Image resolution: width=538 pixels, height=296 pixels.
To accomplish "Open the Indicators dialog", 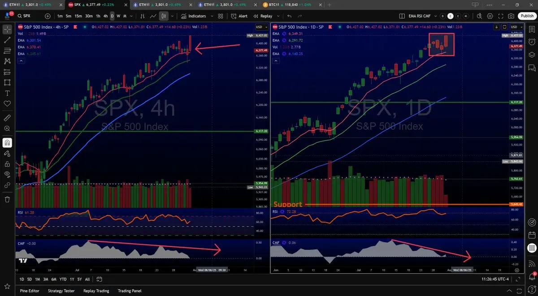I will coord(194,16).
